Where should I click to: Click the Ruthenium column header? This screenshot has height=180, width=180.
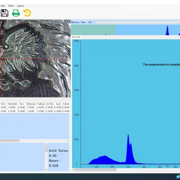(x=31, y=104)
